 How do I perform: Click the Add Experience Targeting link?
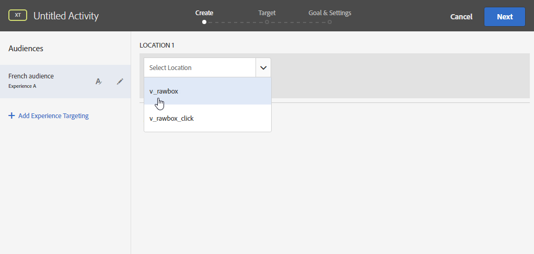(x=53, y=116)
